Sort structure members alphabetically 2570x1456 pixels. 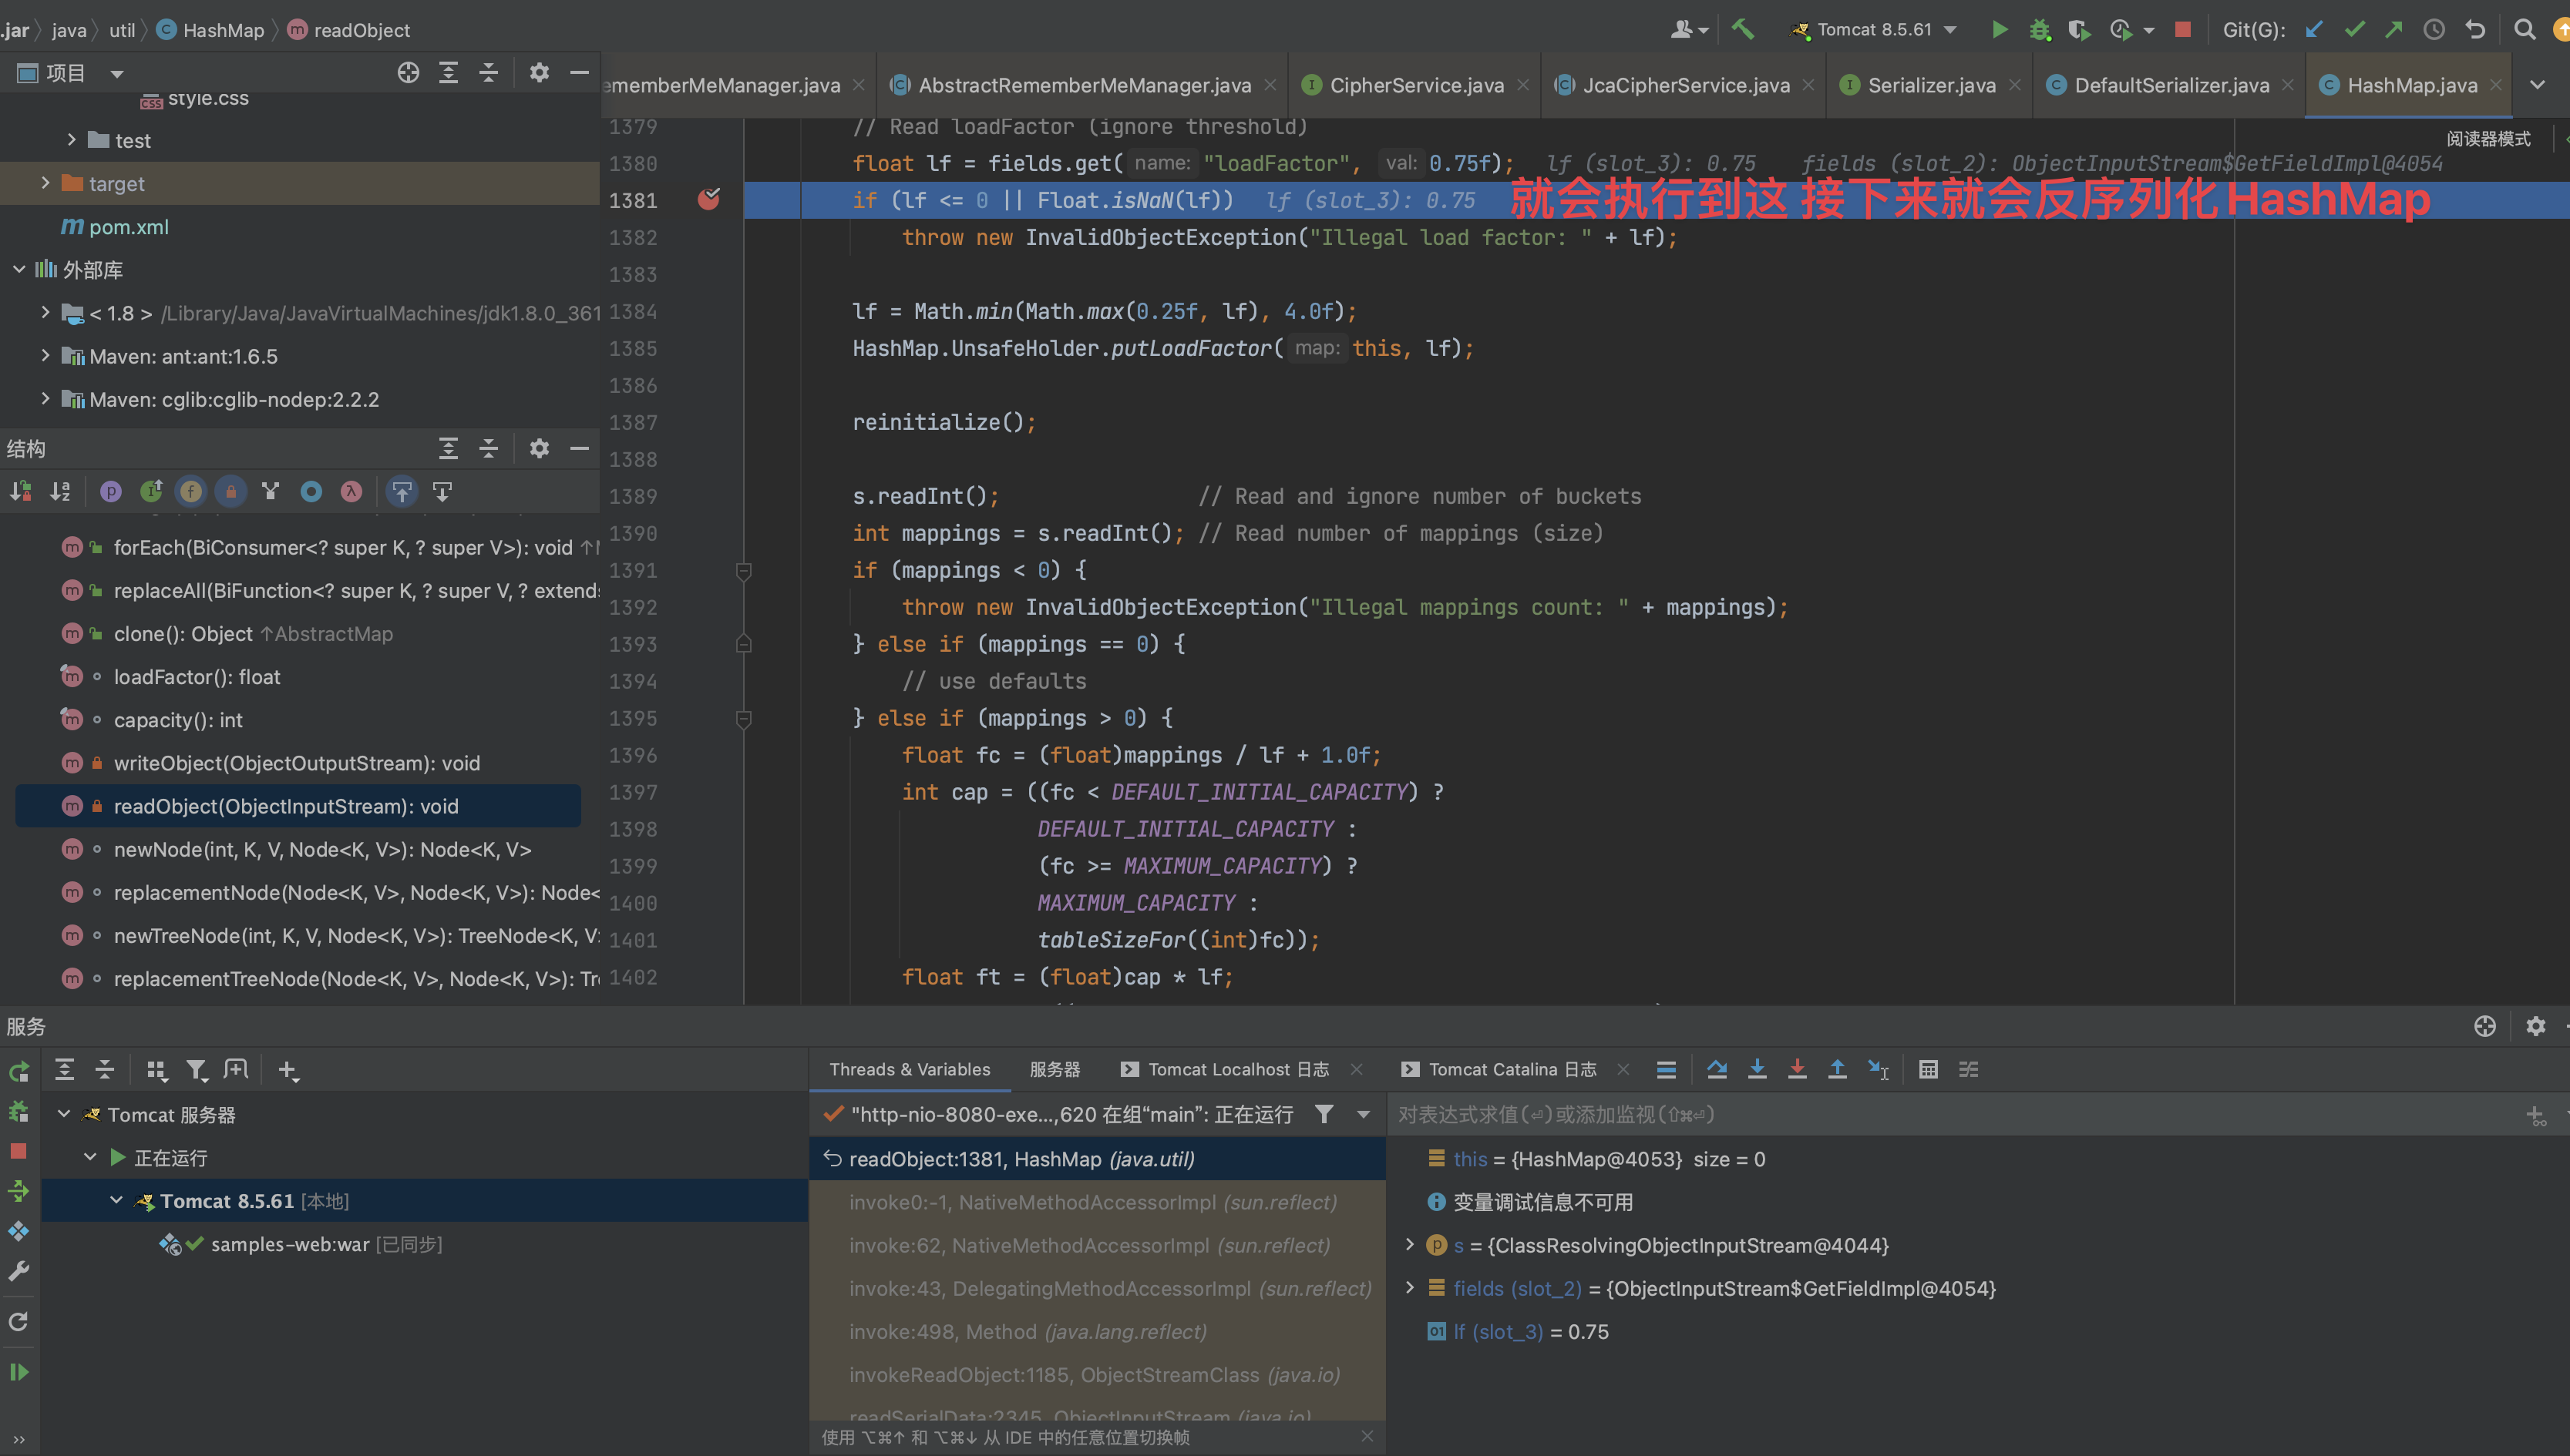[60, 491]
